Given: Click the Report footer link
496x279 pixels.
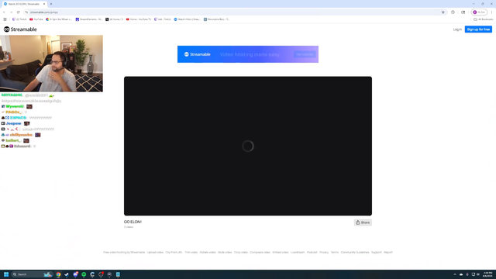Looking at the screenshot, I should (x=388, y=253).
